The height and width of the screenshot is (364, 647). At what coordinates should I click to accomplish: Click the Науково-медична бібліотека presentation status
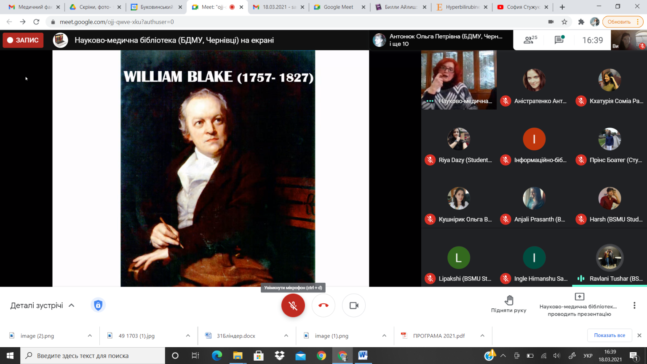579,305
